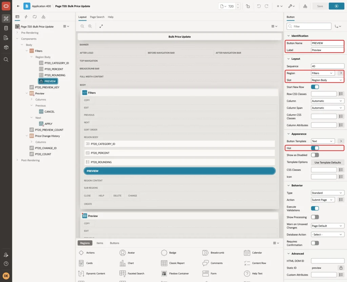Open the Help tab
This screenshot has height=282, width=347.
click(x=111, y=17)
